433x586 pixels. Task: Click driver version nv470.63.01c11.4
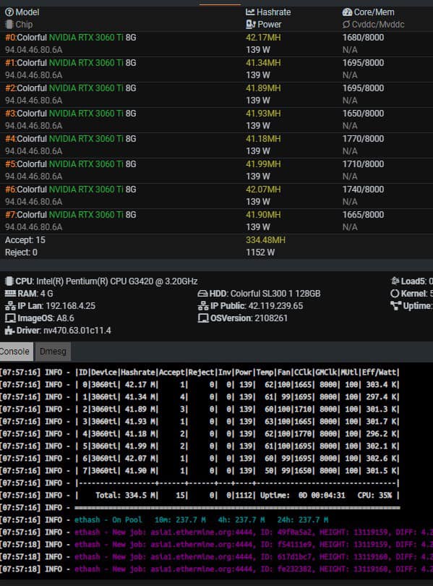pos(77,331)
